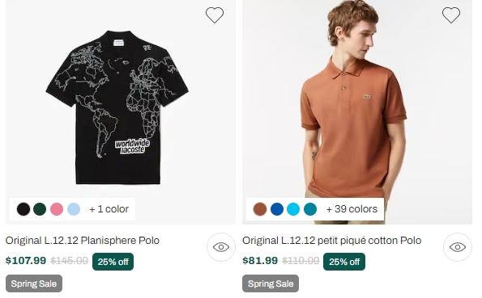Open quick view eye icon for petit piqué Polo

[458, 247]
